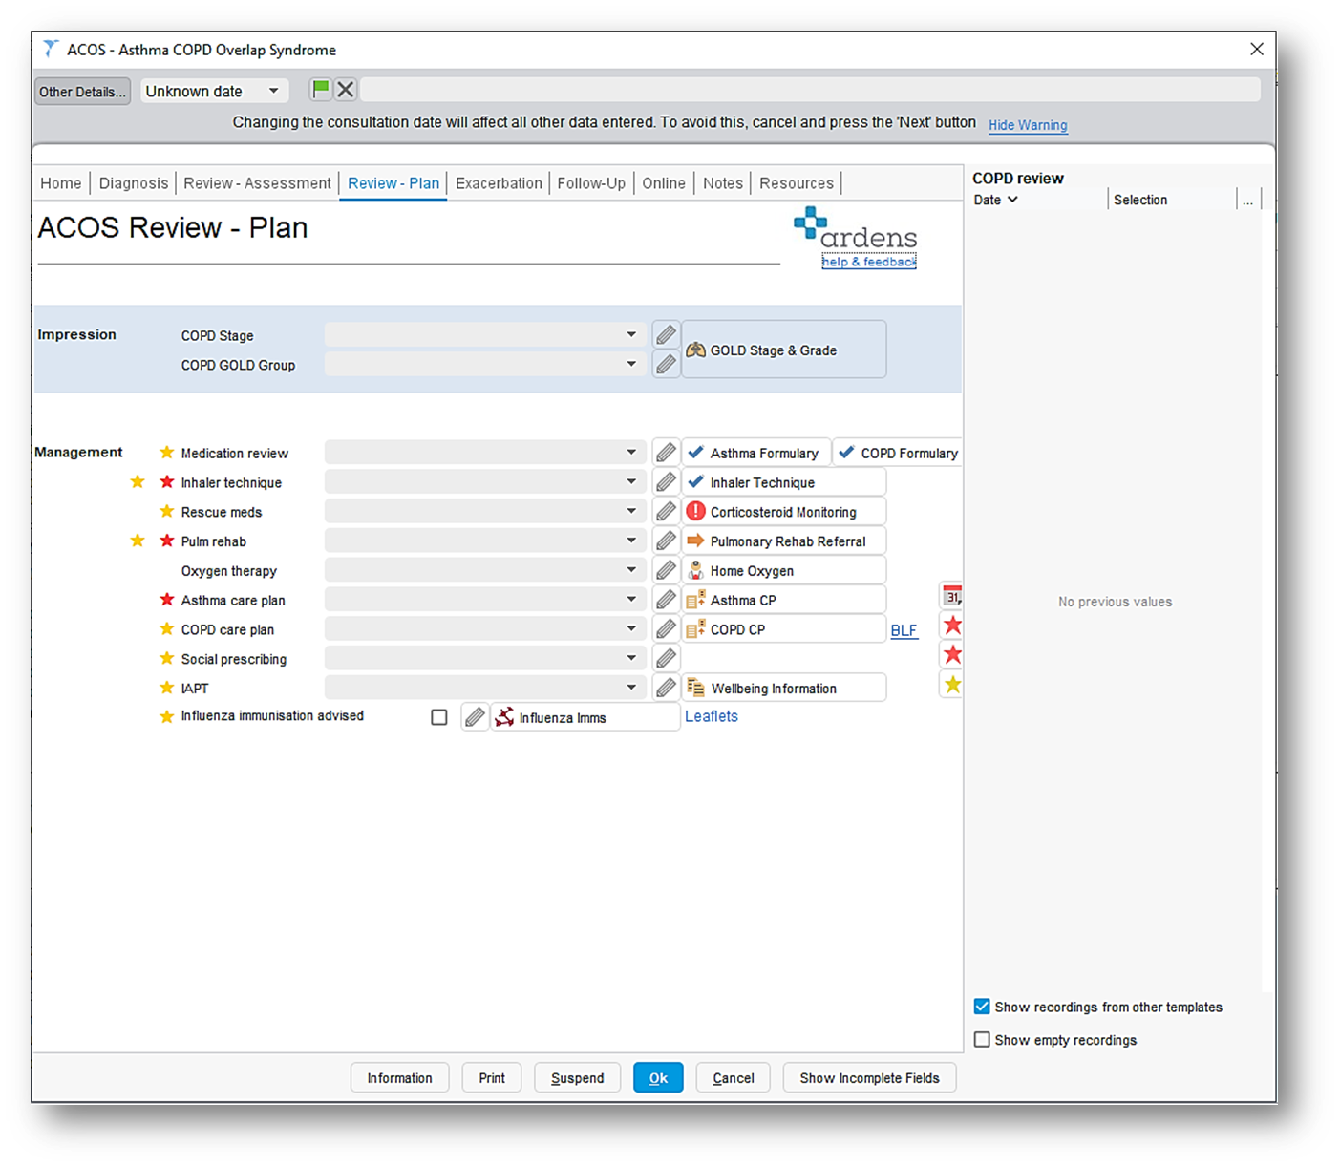
Task: Click the pencil icon for COPD care plan
Action: 666,629
